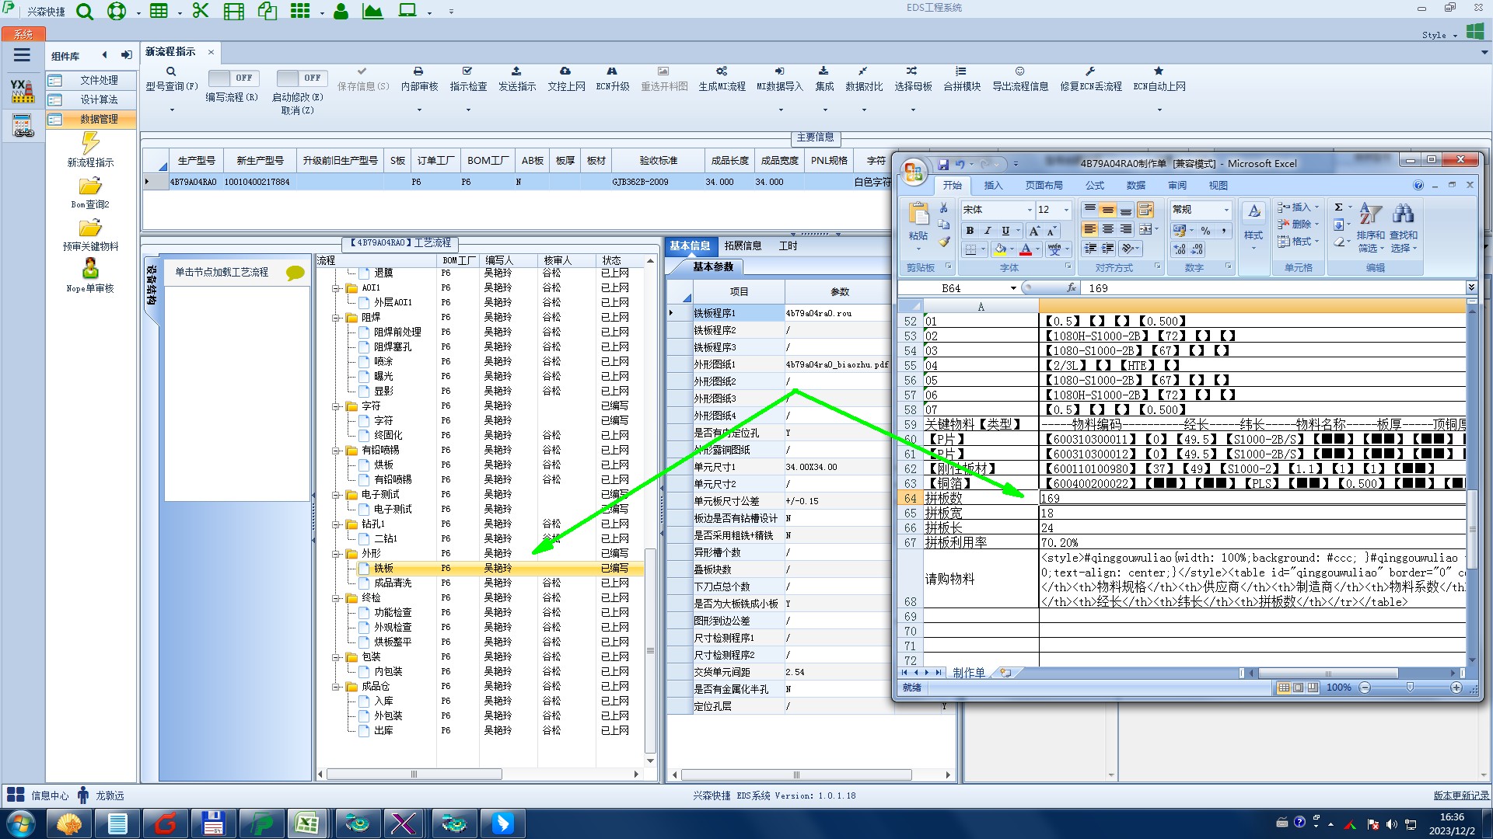The height and width of the screenshot is (839, 1493).
Task: Click the Excel zoom slider handle
Action: (1410, 688)
